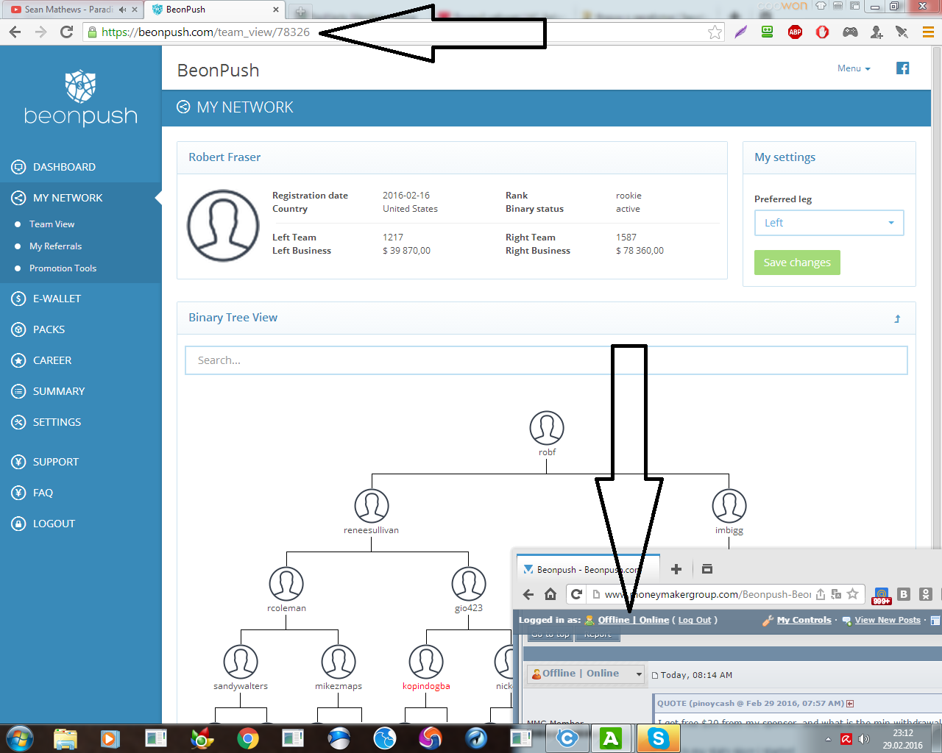Click the Save changes button
Viewport: 942px width, 753px height.
coord(797,263)
